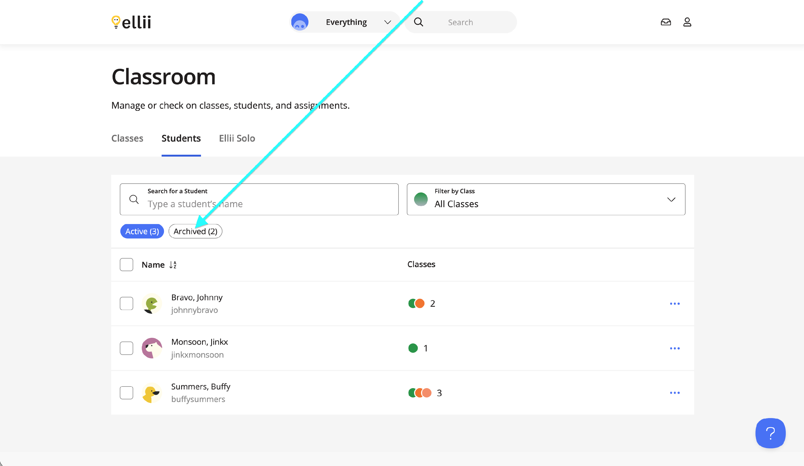Open more options for Buffy Summers
Viewport: 804px width, 466px height.
point(675,393)
